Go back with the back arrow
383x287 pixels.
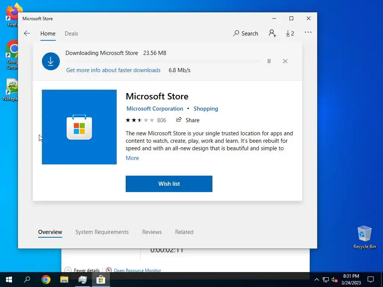pyautogui.click(x=27, y=33)
